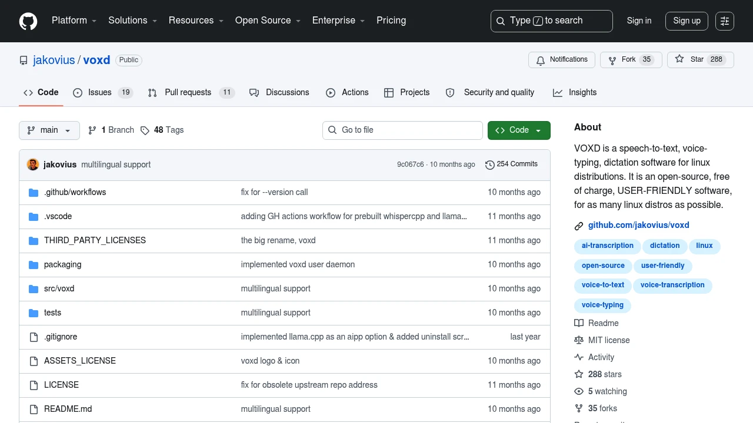The image size is (753, 423).
Task: Click the Type / to search field
Action: (552, 21)
